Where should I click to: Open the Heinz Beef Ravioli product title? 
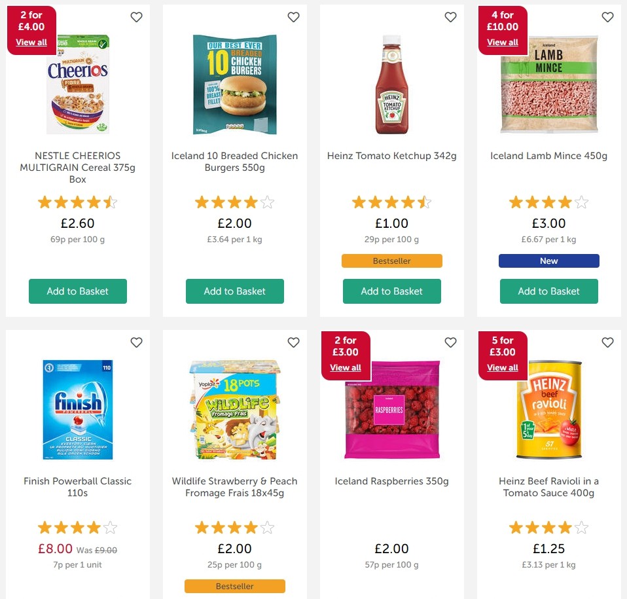coord(548,487)
